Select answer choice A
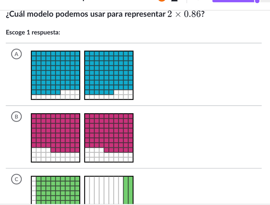Image resolution: width=270 pixels, height=205 pixels. click(x=16, y=54)
